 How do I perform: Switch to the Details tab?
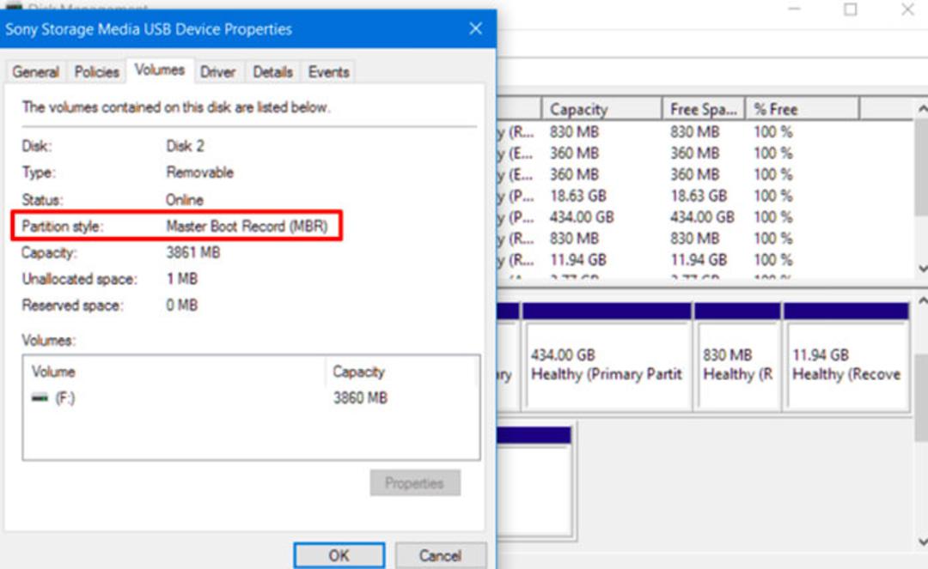[273, 72]
